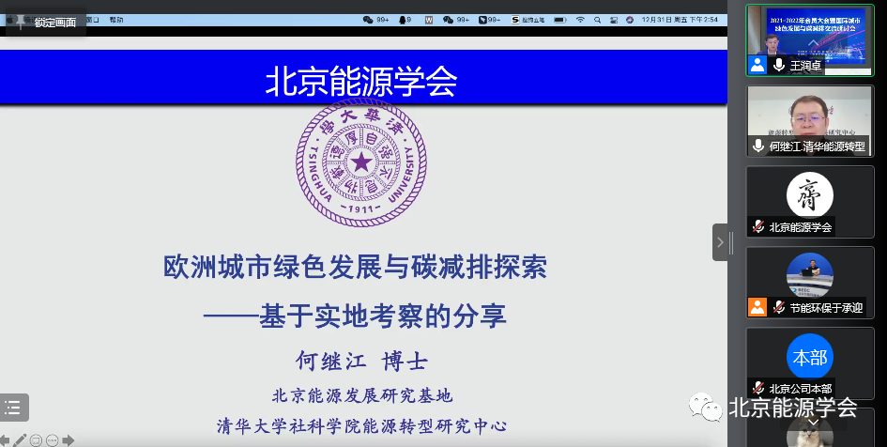Image resolution: width=887 pixels, height=447 pixels.
Task: Click slide title 欧洲城市绿色发展与碳减排探索
Action: coord(355,267)
